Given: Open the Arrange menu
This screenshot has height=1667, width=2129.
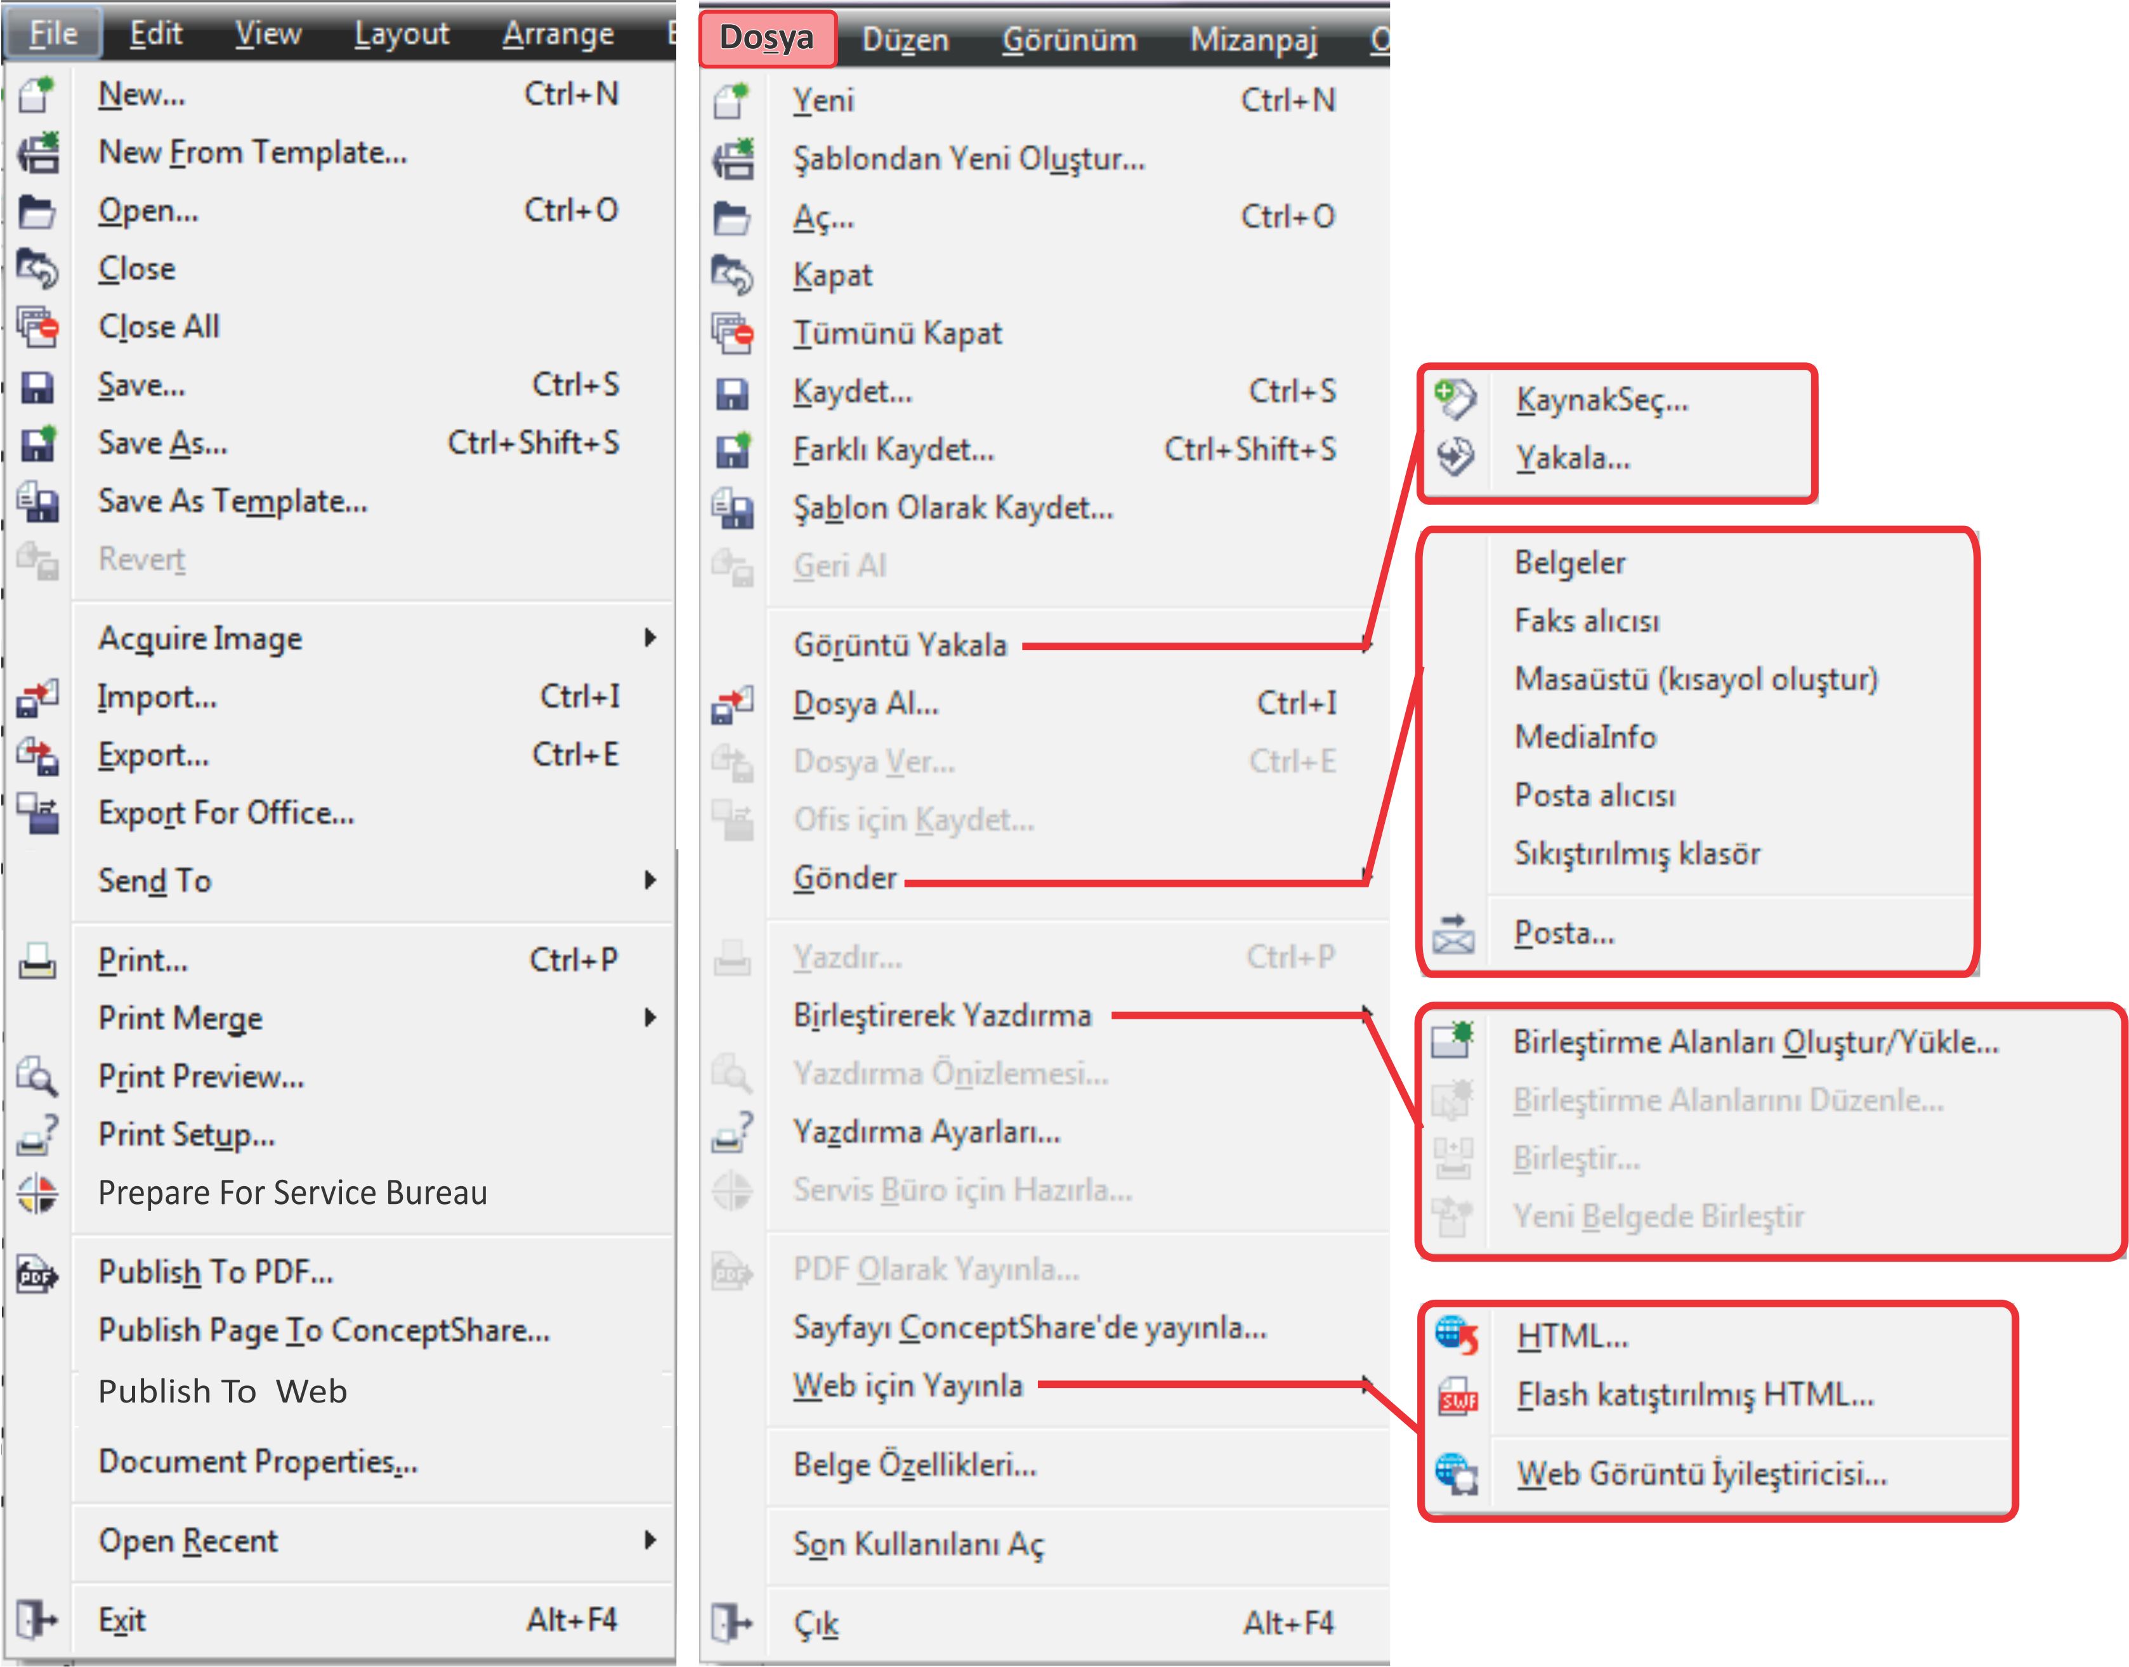Looking at the screenshot, I should 558,34.
